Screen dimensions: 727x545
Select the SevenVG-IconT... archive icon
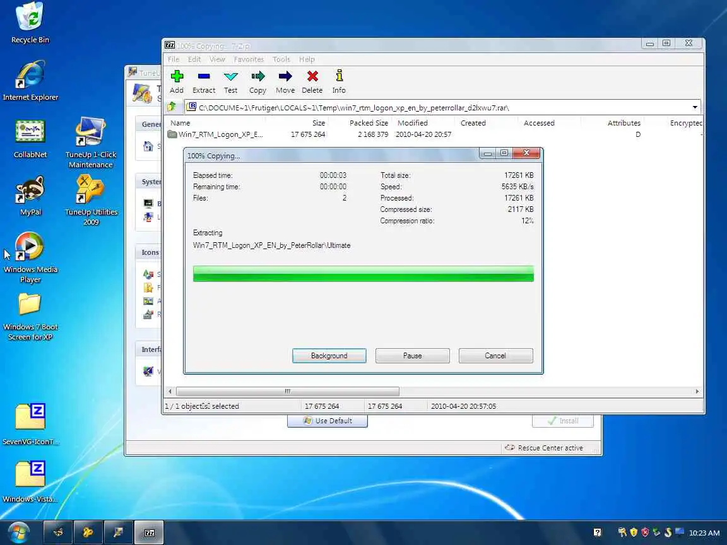[30, 425]
